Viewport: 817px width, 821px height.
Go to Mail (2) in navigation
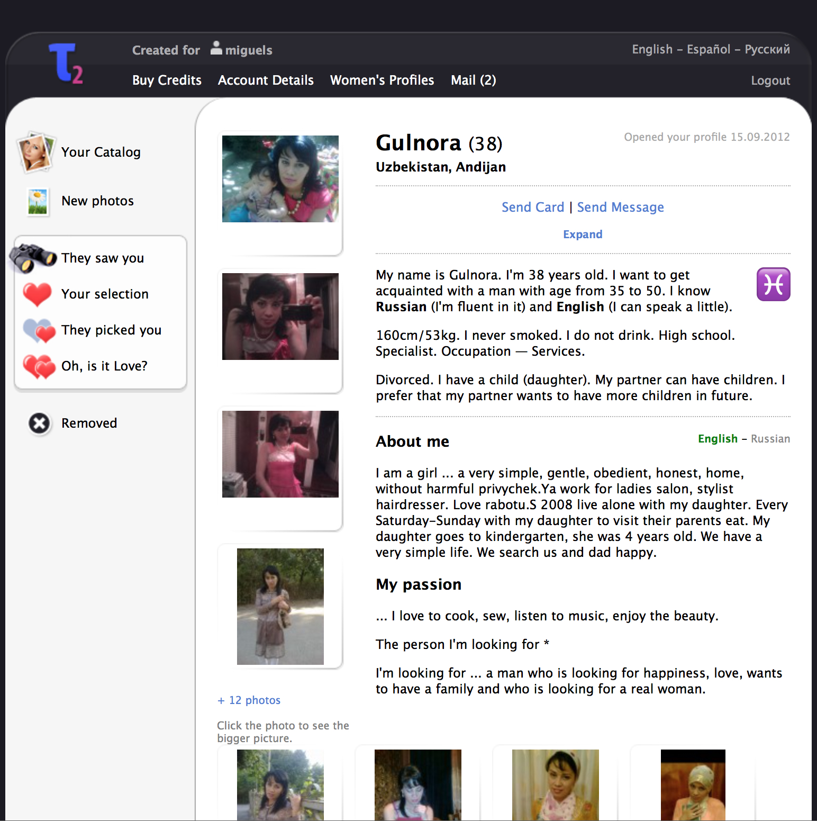[x=473, y=80]
